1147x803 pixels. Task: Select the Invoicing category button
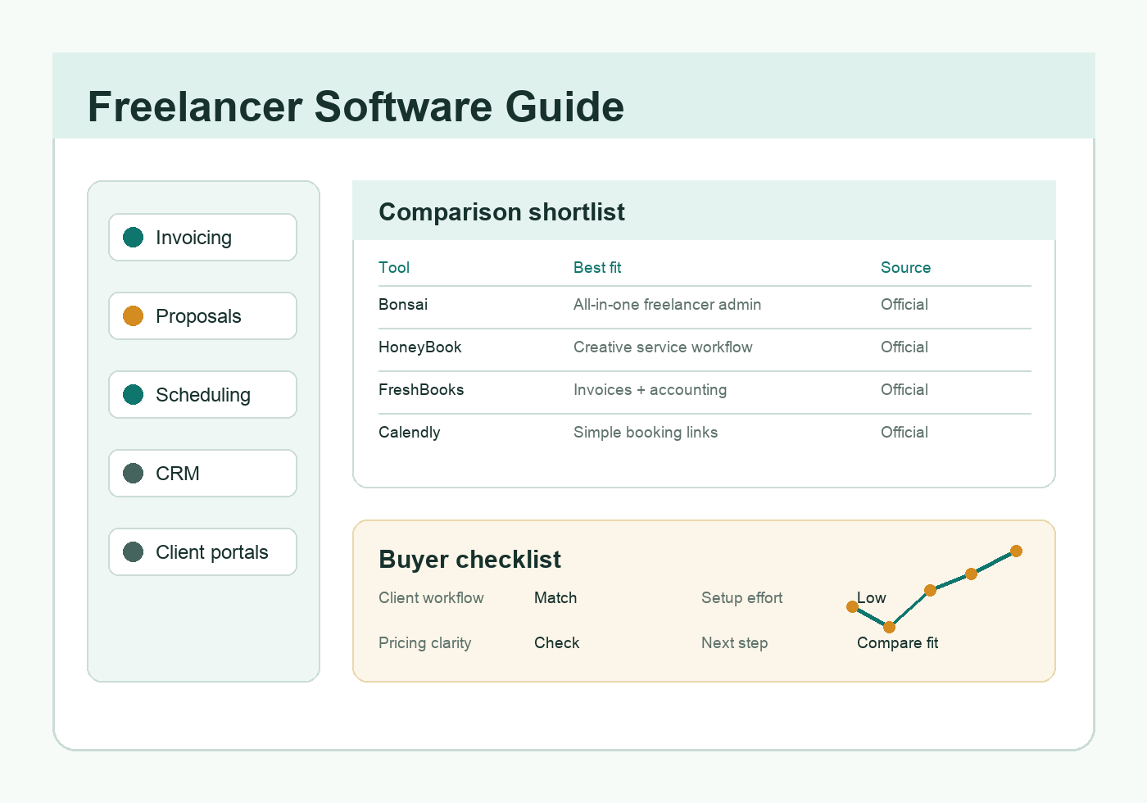point(202,238)
